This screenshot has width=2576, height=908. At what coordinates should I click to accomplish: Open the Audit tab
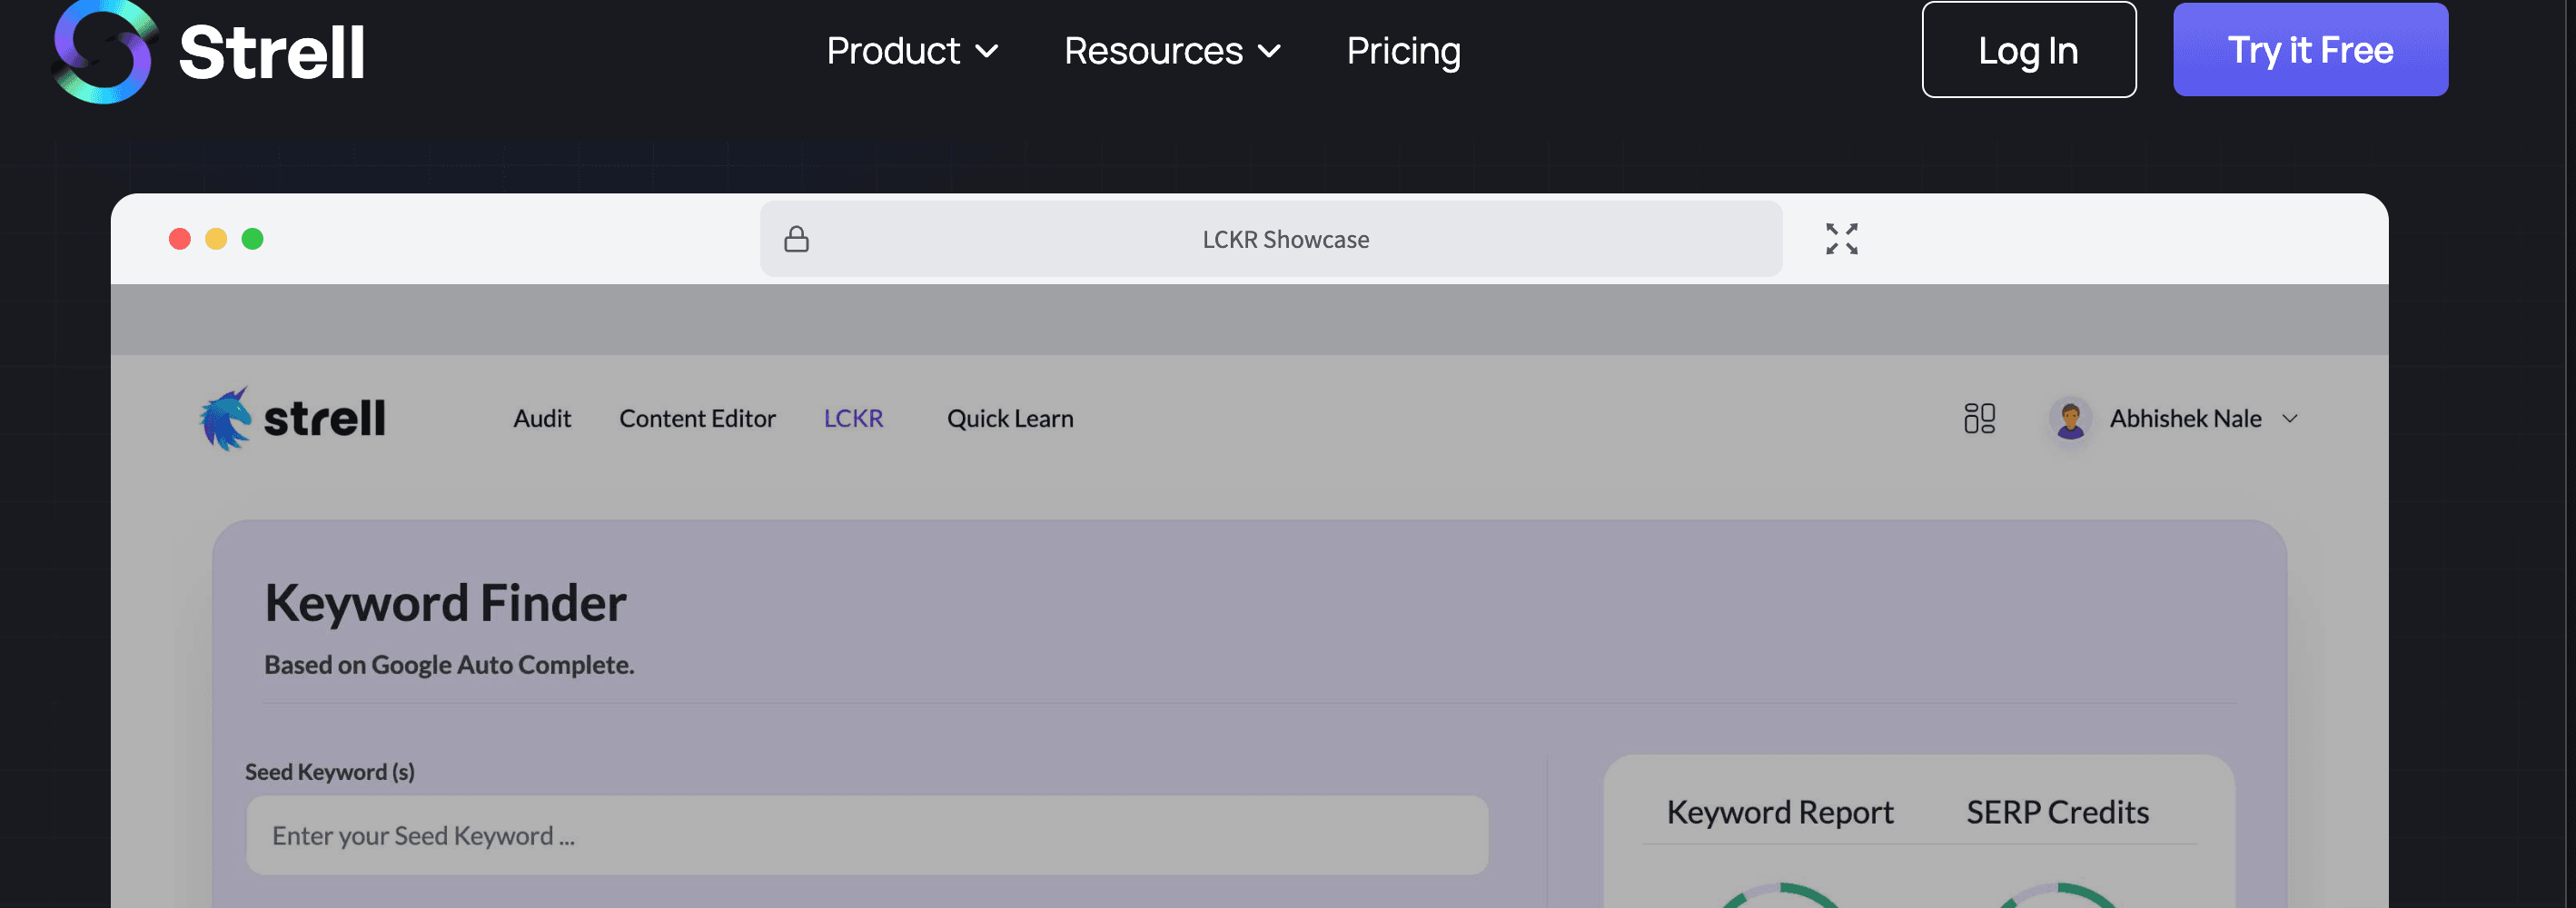[542, 419]
